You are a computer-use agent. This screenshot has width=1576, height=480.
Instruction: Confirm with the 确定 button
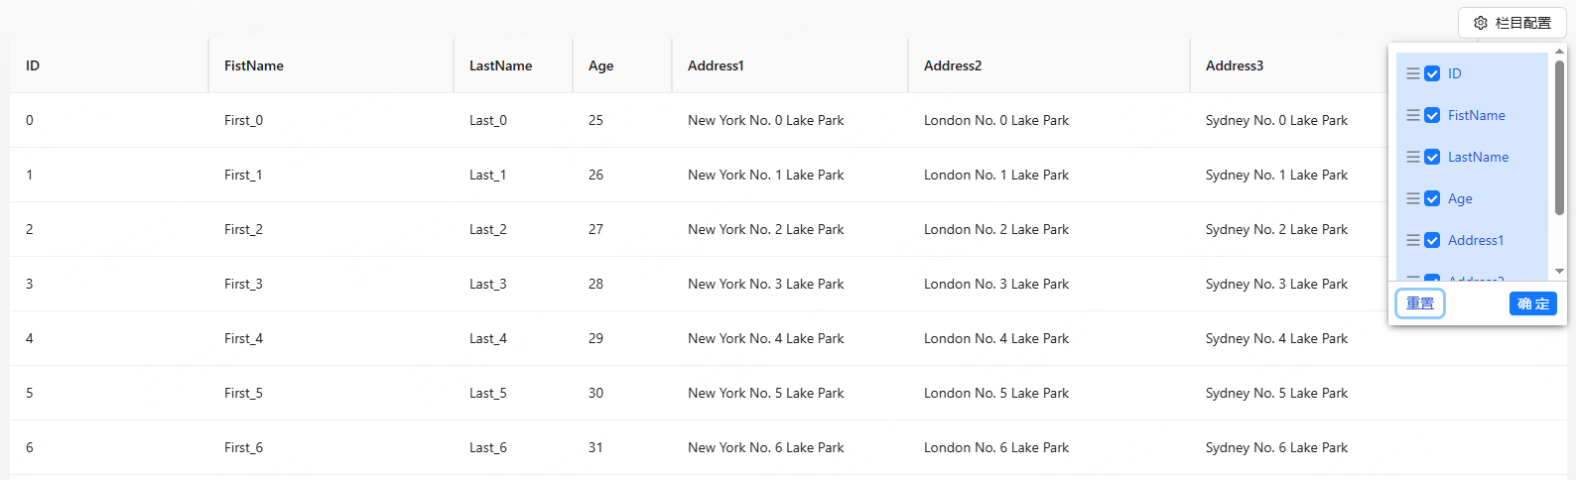click(1532, 303)
